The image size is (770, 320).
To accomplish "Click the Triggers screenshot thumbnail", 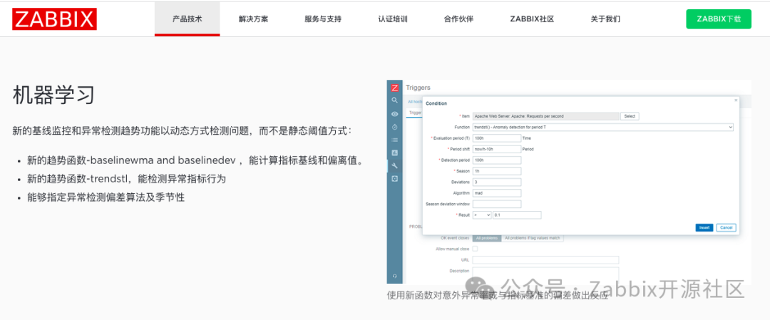I will (x=569, y=182).
